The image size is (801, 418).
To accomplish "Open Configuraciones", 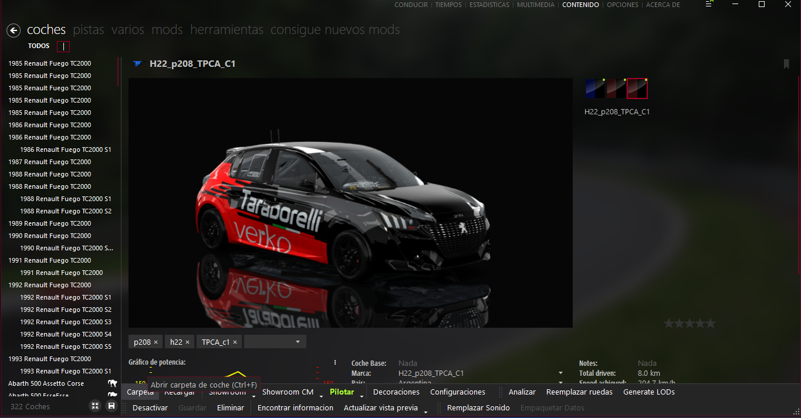I will point(458,392).
